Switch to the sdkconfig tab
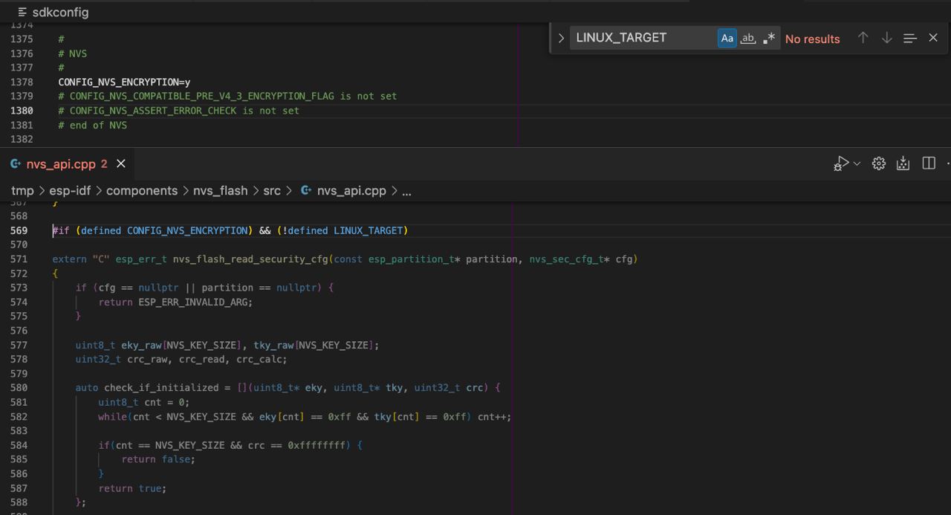The width and height of the screenshot is (951, 515). [x=59, y=13]
